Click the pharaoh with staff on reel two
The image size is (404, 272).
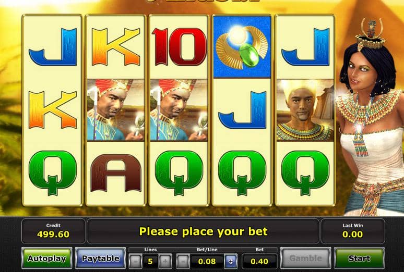(116, 110)
